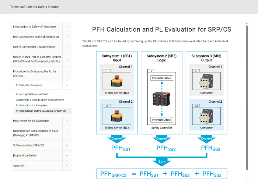Click the Channel 1 E-Stop Switch image
The width and height of the screenshot is (258, 184).
[x=117, y=81]
